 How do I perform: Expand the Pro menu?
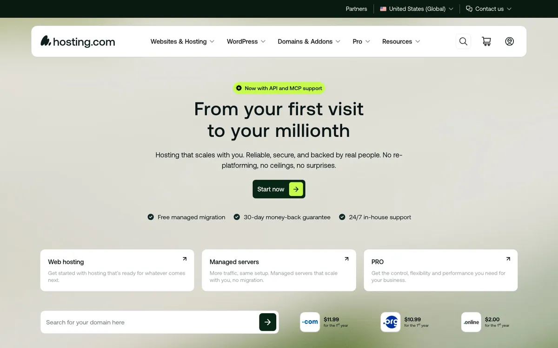361,41
